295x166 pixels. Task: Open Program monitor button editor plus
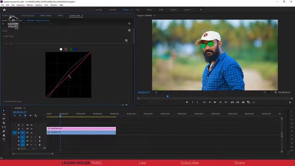290,102
